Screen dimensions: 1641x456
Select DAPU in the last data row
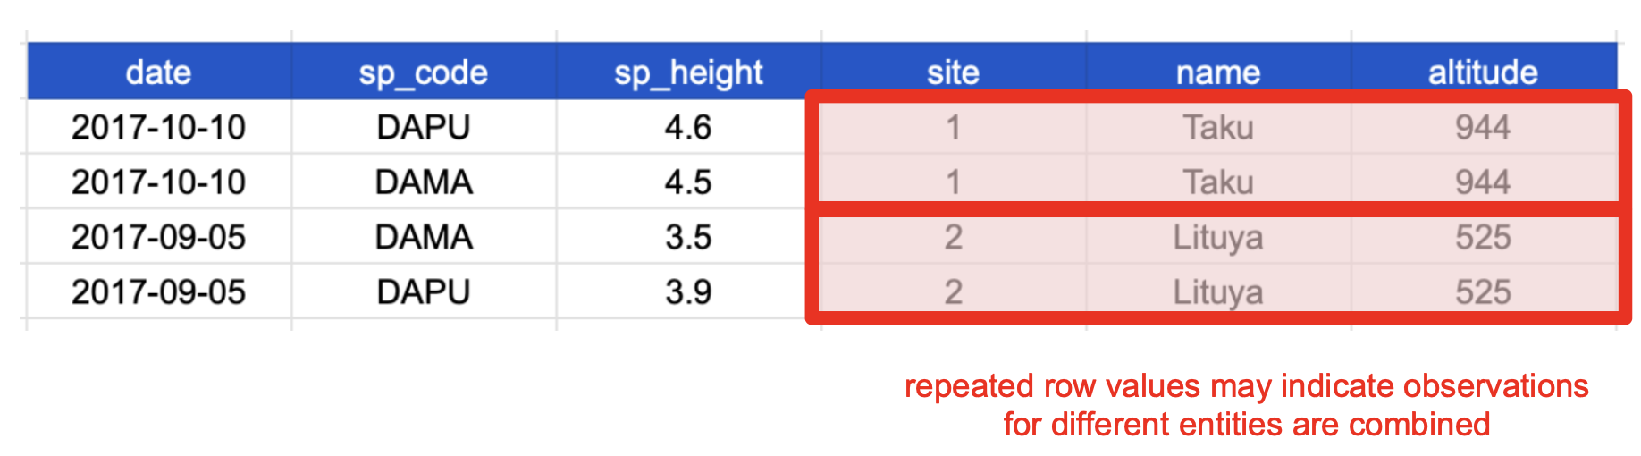click(x=423, y=292)
